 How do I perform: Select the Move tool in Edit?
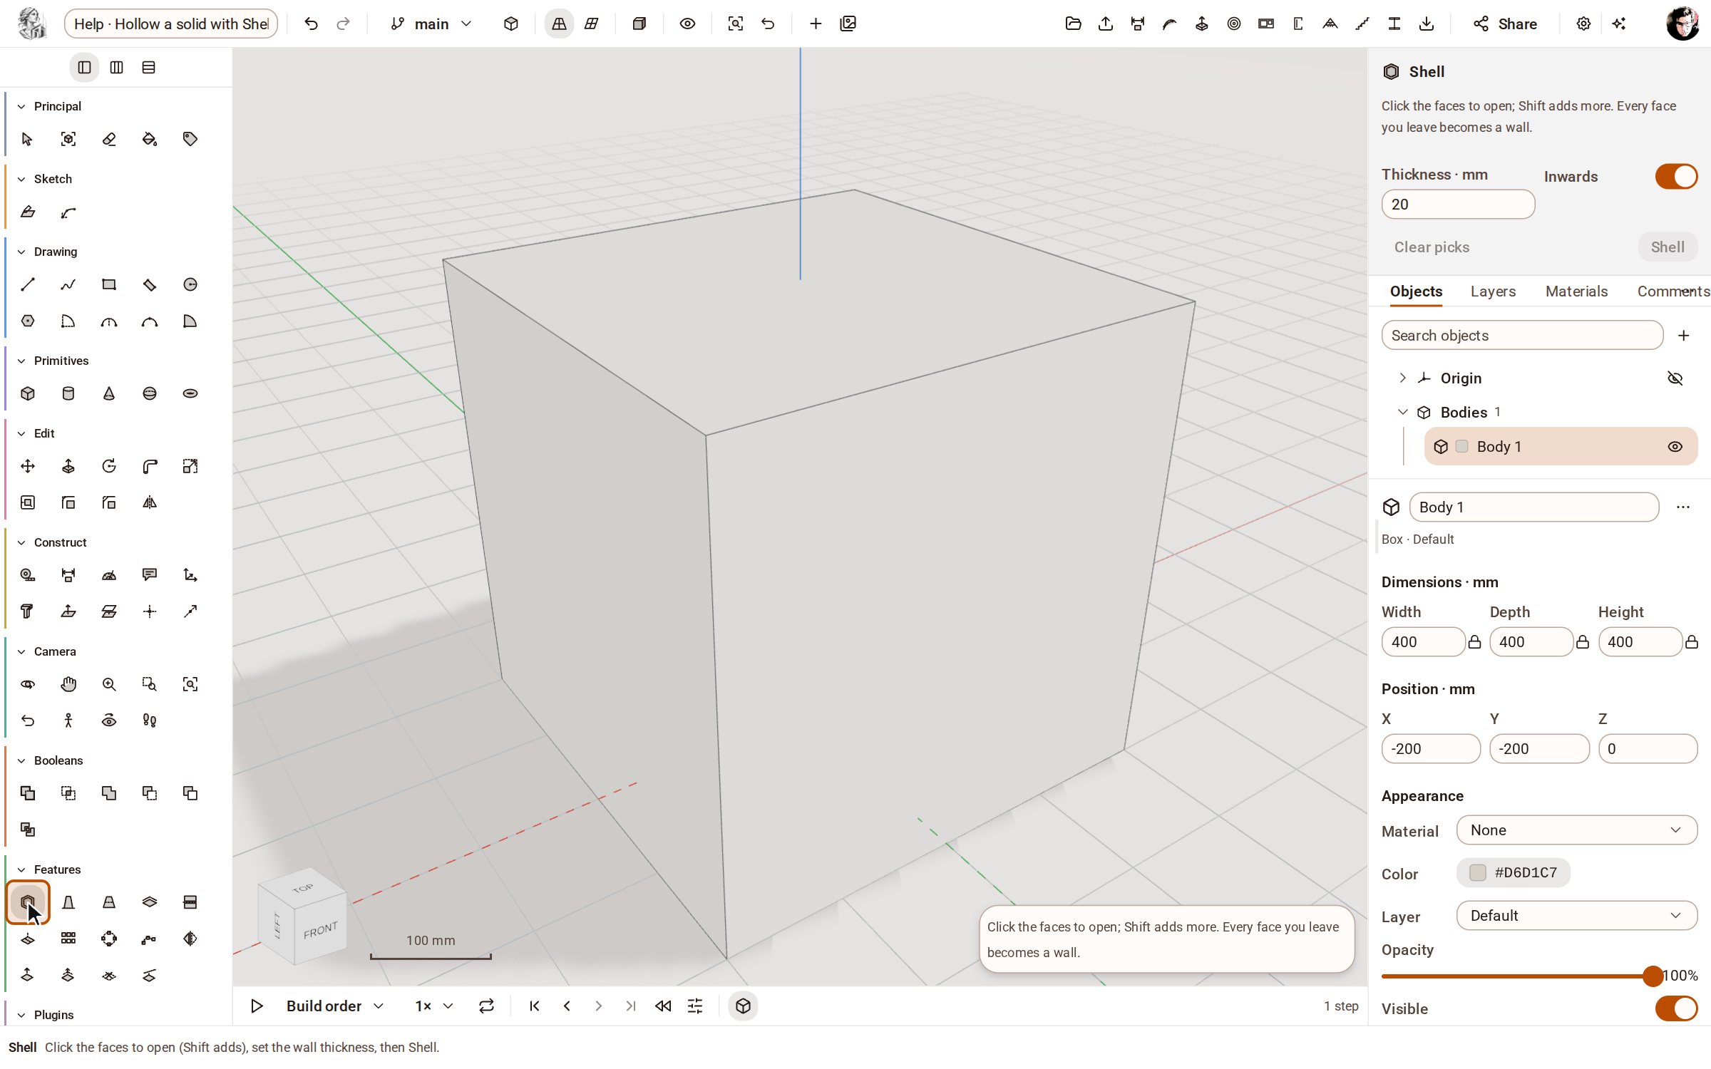pyautogui.click(x=28, y=466)
